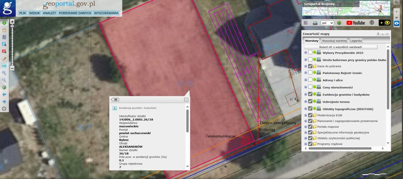Expand the Wybory Prezydenckie 2025 node
The width and height of the screenshot is (403, 179).
click(x=305, y=52)
